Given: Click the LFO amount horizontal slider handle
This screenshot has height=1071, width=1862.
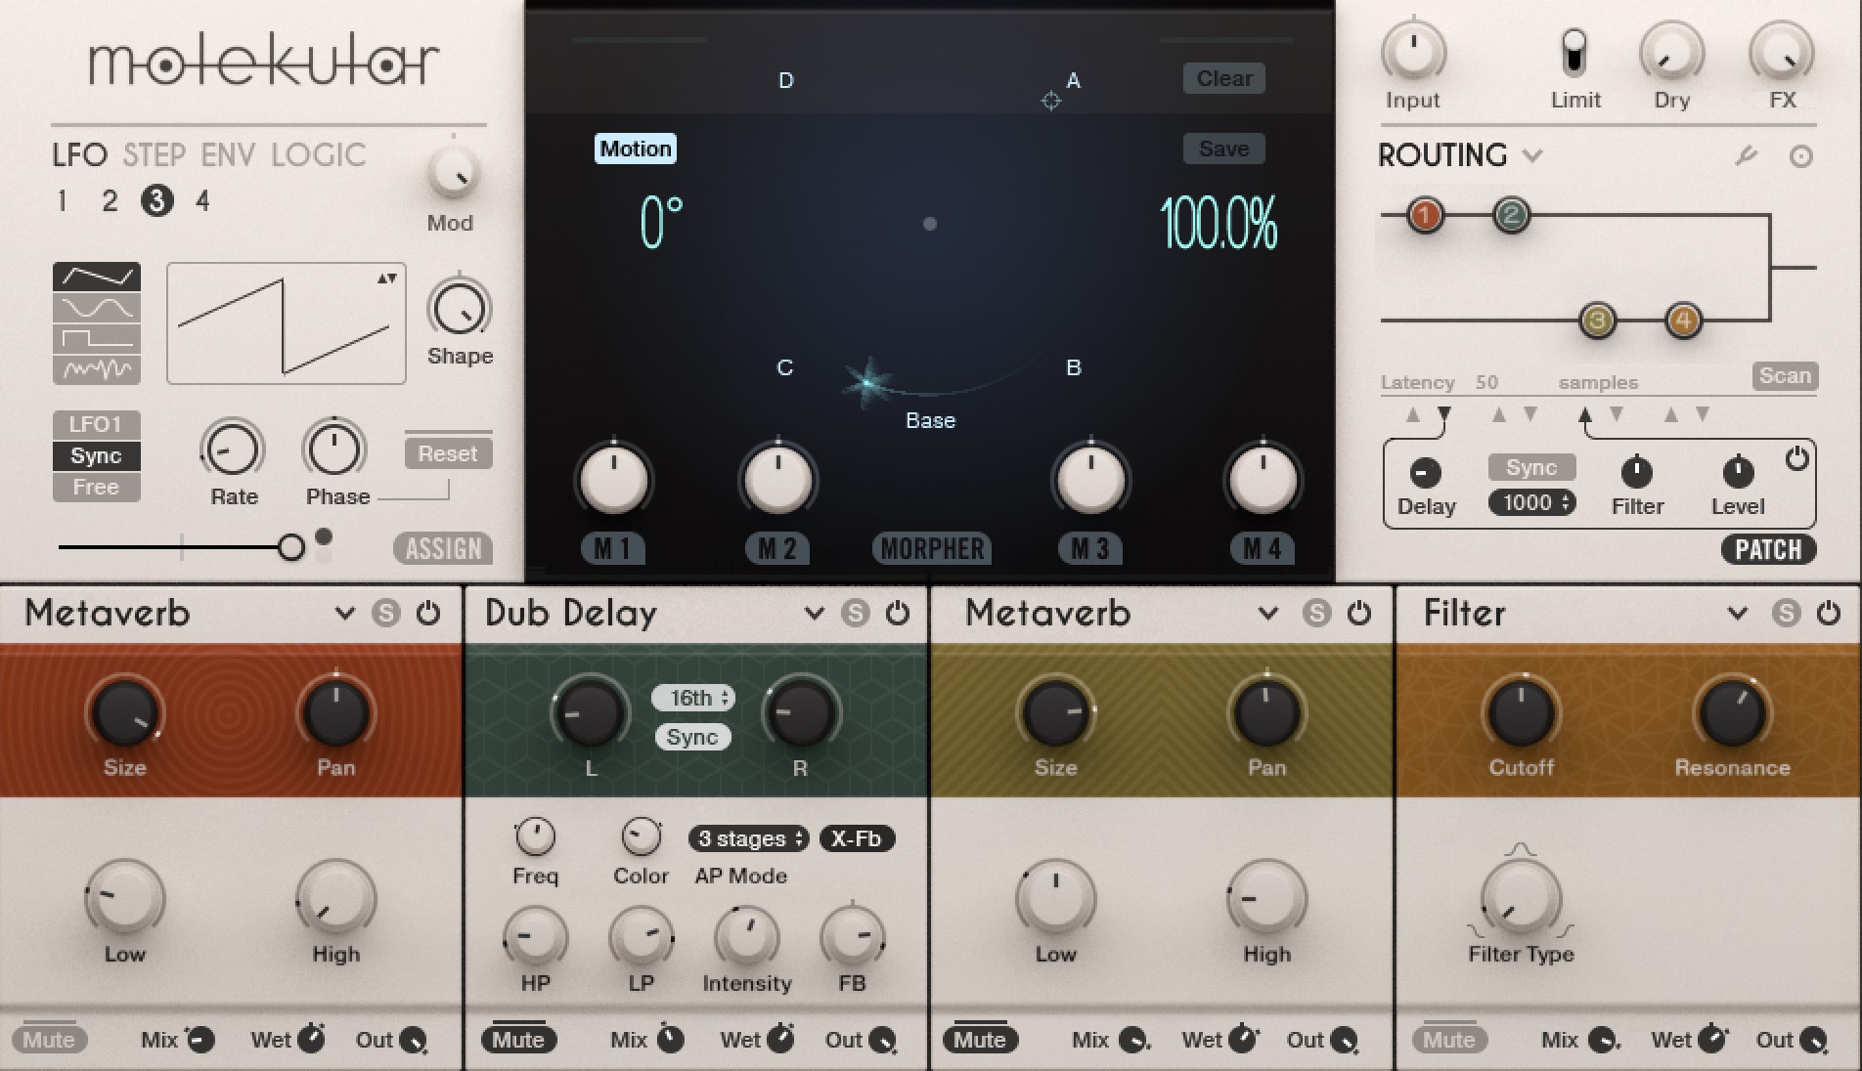Looking at the screenshot, I should pyautogui.click(x=290, y=547).
